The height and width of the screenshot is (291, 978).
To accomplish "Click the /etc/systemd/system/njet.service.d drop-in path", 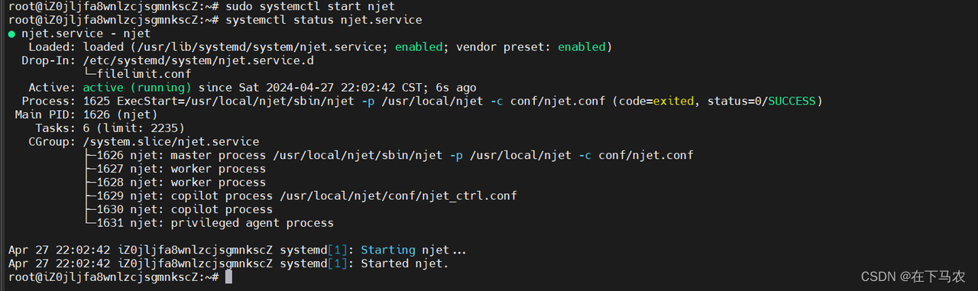I will 198,61.
